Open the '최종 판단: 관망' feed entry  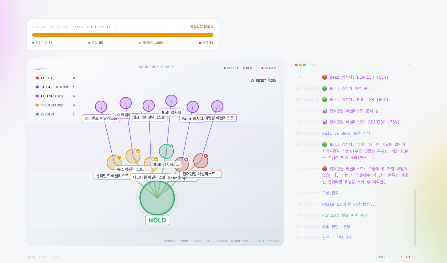(x=336, y=227)
